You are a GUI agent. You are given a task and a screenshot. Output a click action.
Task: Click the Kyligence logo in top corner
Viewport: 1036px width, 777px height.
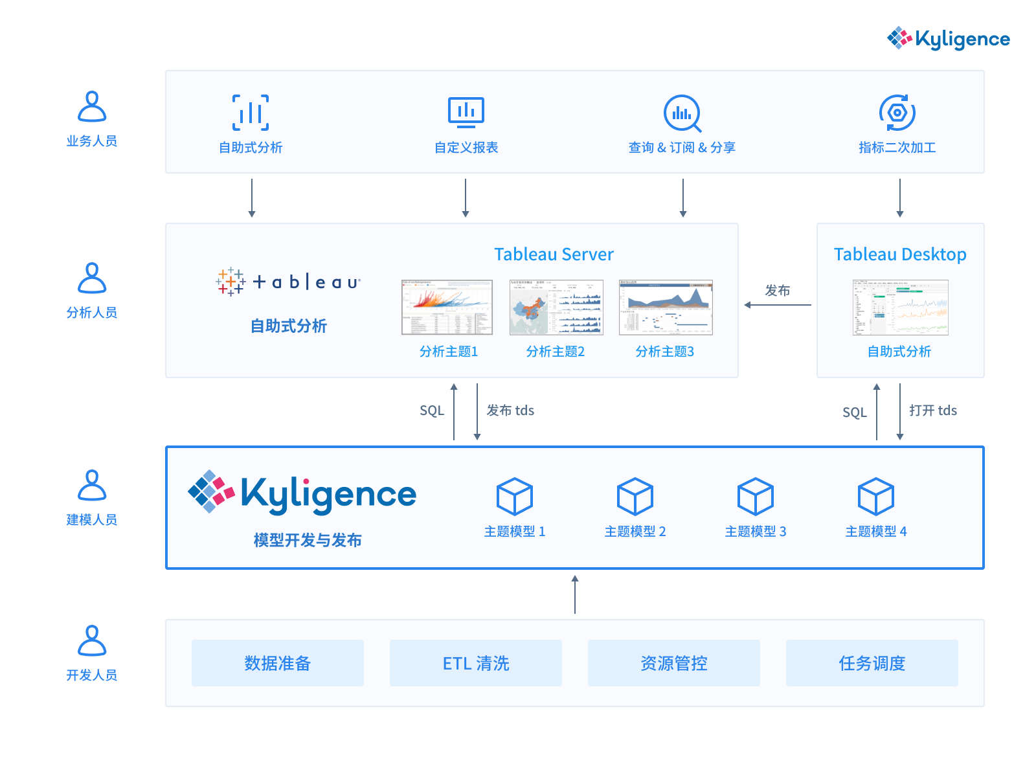coord(948,39)
